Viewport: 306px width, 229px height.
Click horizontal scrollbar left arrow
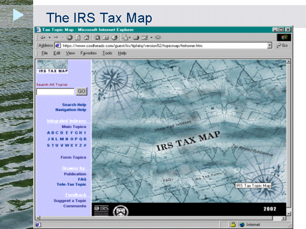pyautogui.click(x=38, y=218)
